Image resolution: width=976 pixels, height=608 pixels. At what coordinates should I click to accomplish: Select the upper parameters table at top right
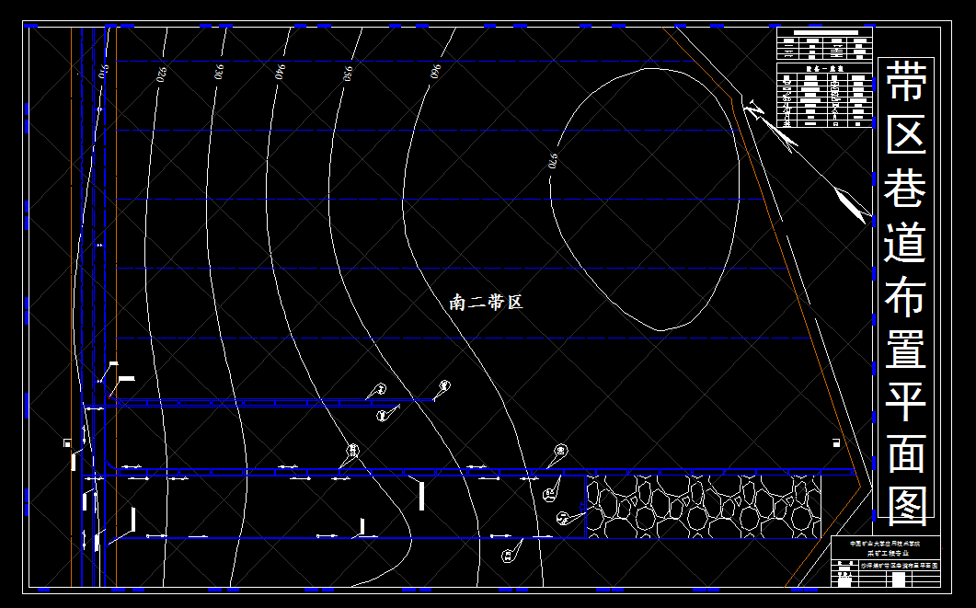824,43
